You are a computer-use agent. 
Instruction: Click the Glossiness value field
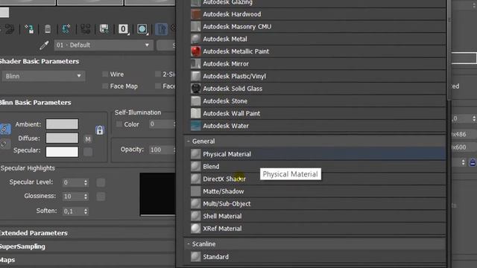[x=73, y=197]
